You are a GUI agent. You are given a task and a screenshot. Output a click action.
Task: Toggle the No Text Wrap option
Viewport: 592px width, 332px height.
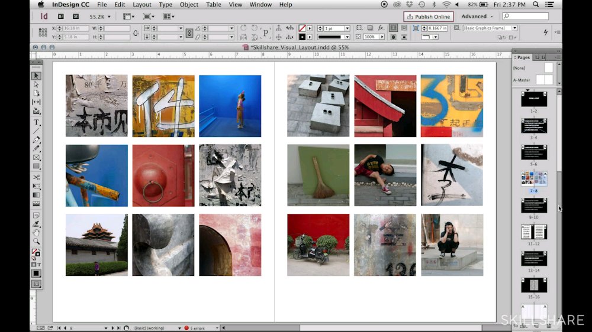tap(393, 28)
